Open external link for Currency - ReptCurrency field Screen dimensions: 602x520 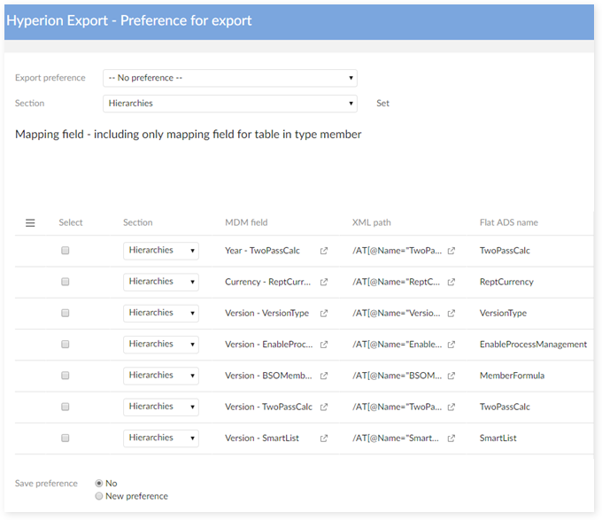tap(324, 282)
